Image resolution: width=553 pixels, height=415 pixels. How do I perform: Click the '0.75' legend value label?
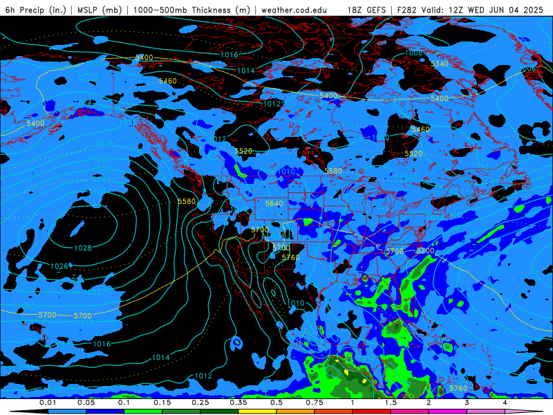point(315,403)
